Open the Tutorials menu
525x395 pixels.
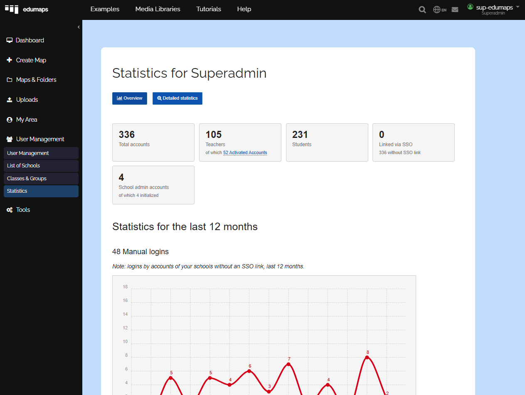point(209,9)
